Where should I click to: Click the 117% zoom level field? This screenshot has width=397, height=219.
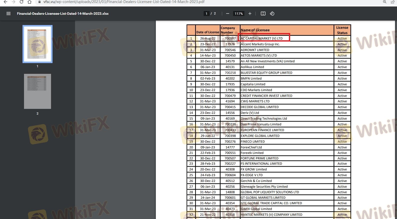point(239,14)
